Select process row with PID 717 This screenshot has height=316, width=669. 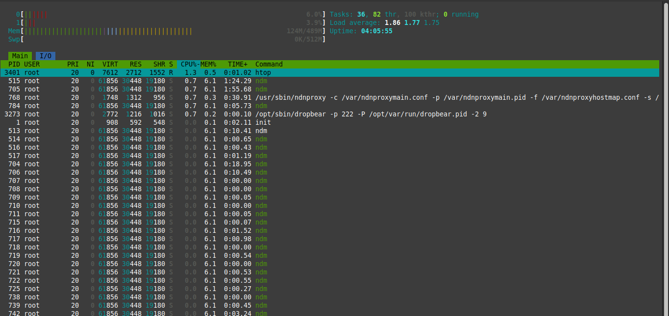pos(330,239)
